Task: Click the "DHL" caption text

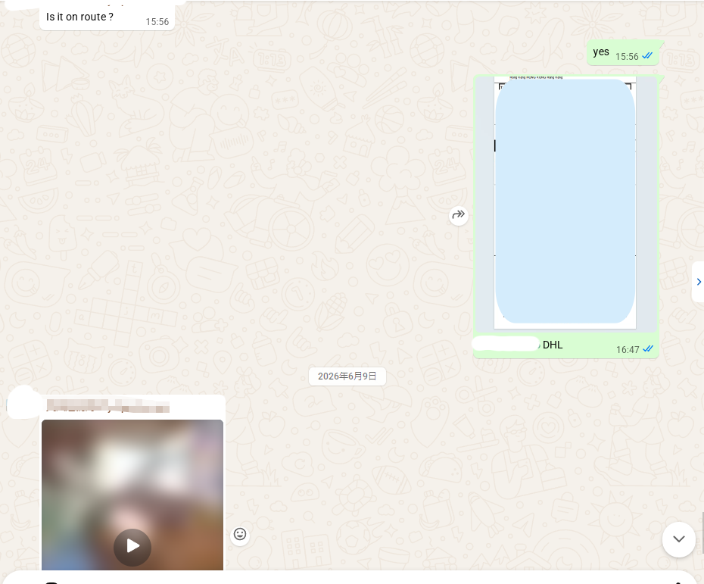Action: [553, 345]
